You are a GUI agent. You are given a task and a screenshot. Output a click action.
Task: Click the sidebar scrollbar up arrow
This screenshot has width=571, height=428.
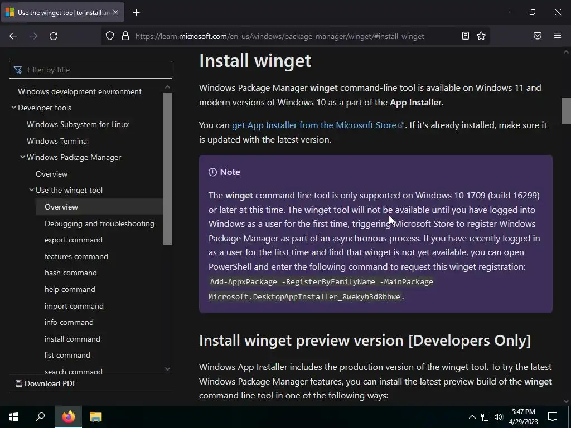click(167, 87)
